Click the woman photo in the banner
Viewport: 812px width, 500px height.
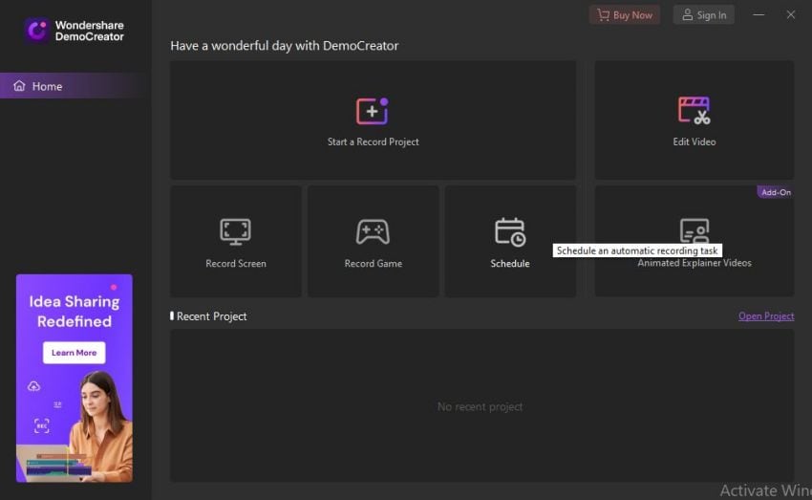pos(101,425)
